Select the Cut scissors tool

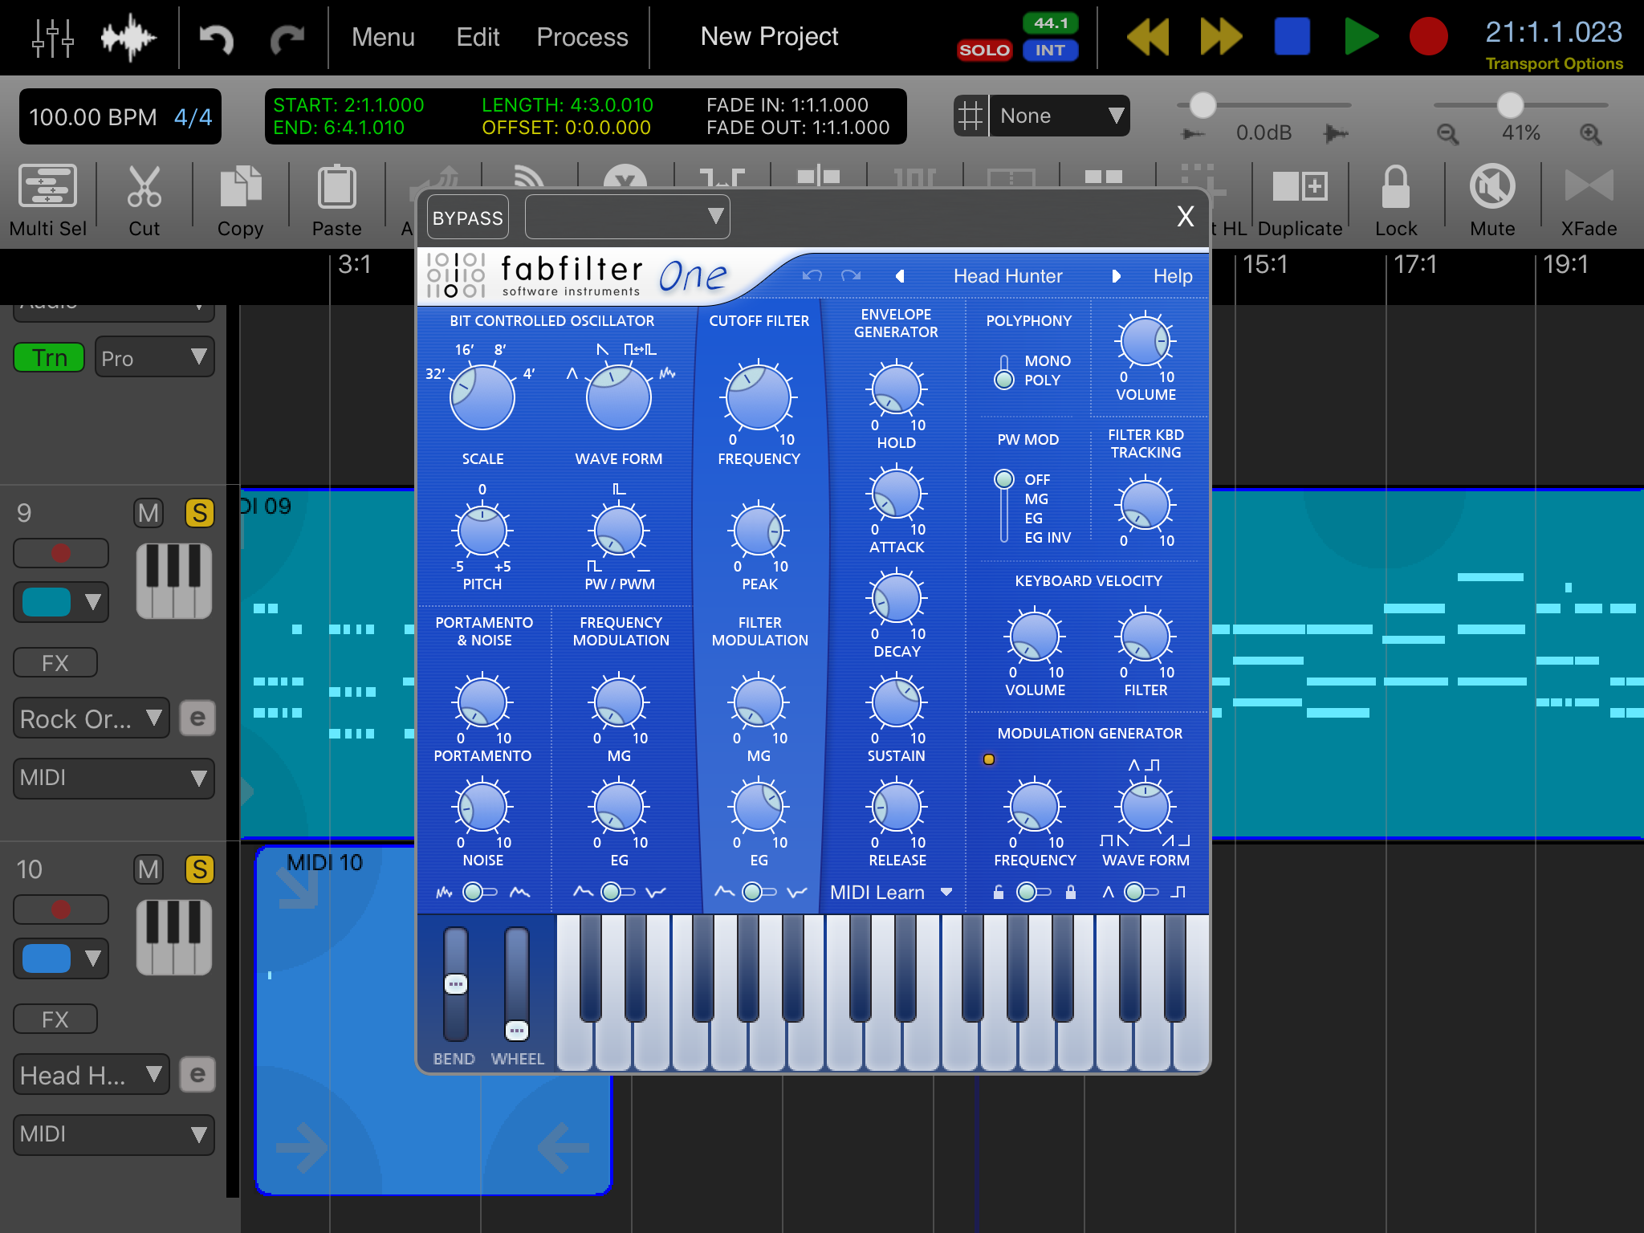[x=144, y=201]
